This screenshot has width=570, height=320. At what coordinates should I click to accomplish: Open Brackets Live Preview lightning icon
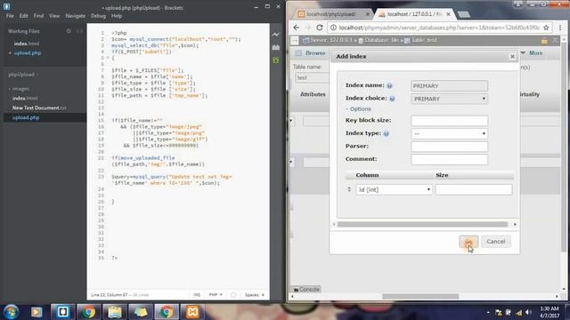point(276,35)
